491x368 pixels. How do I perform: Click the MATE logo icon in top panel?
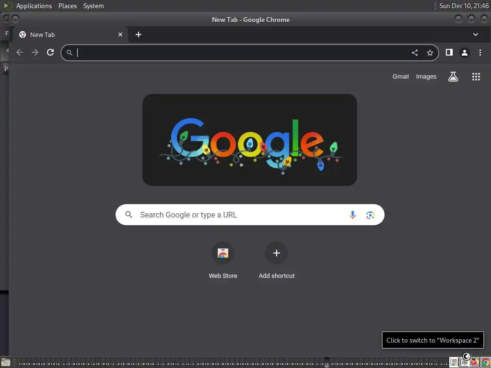coord(8,6)
